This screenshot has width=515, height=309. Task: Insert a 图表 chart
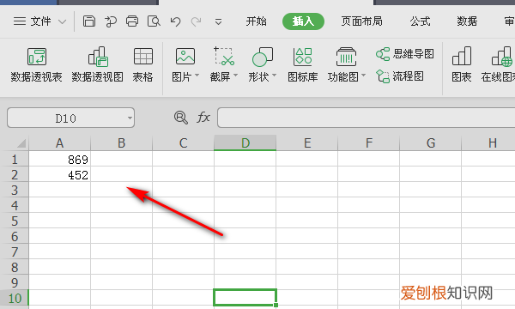(x=462, y=65)
